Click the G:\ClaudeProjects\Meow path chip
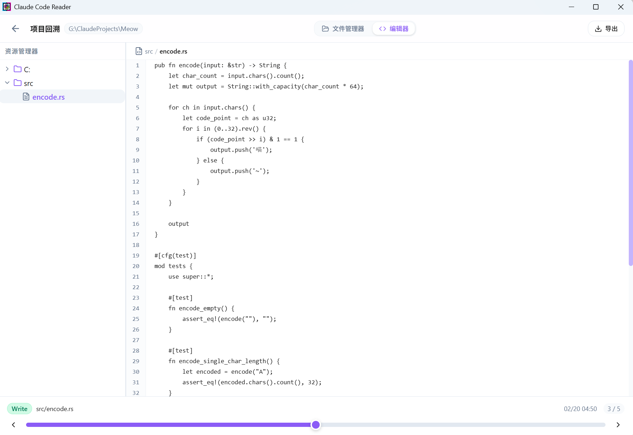The height and width of the screenshot is (435, 633). pyautogui.click(x=103, y=29)
